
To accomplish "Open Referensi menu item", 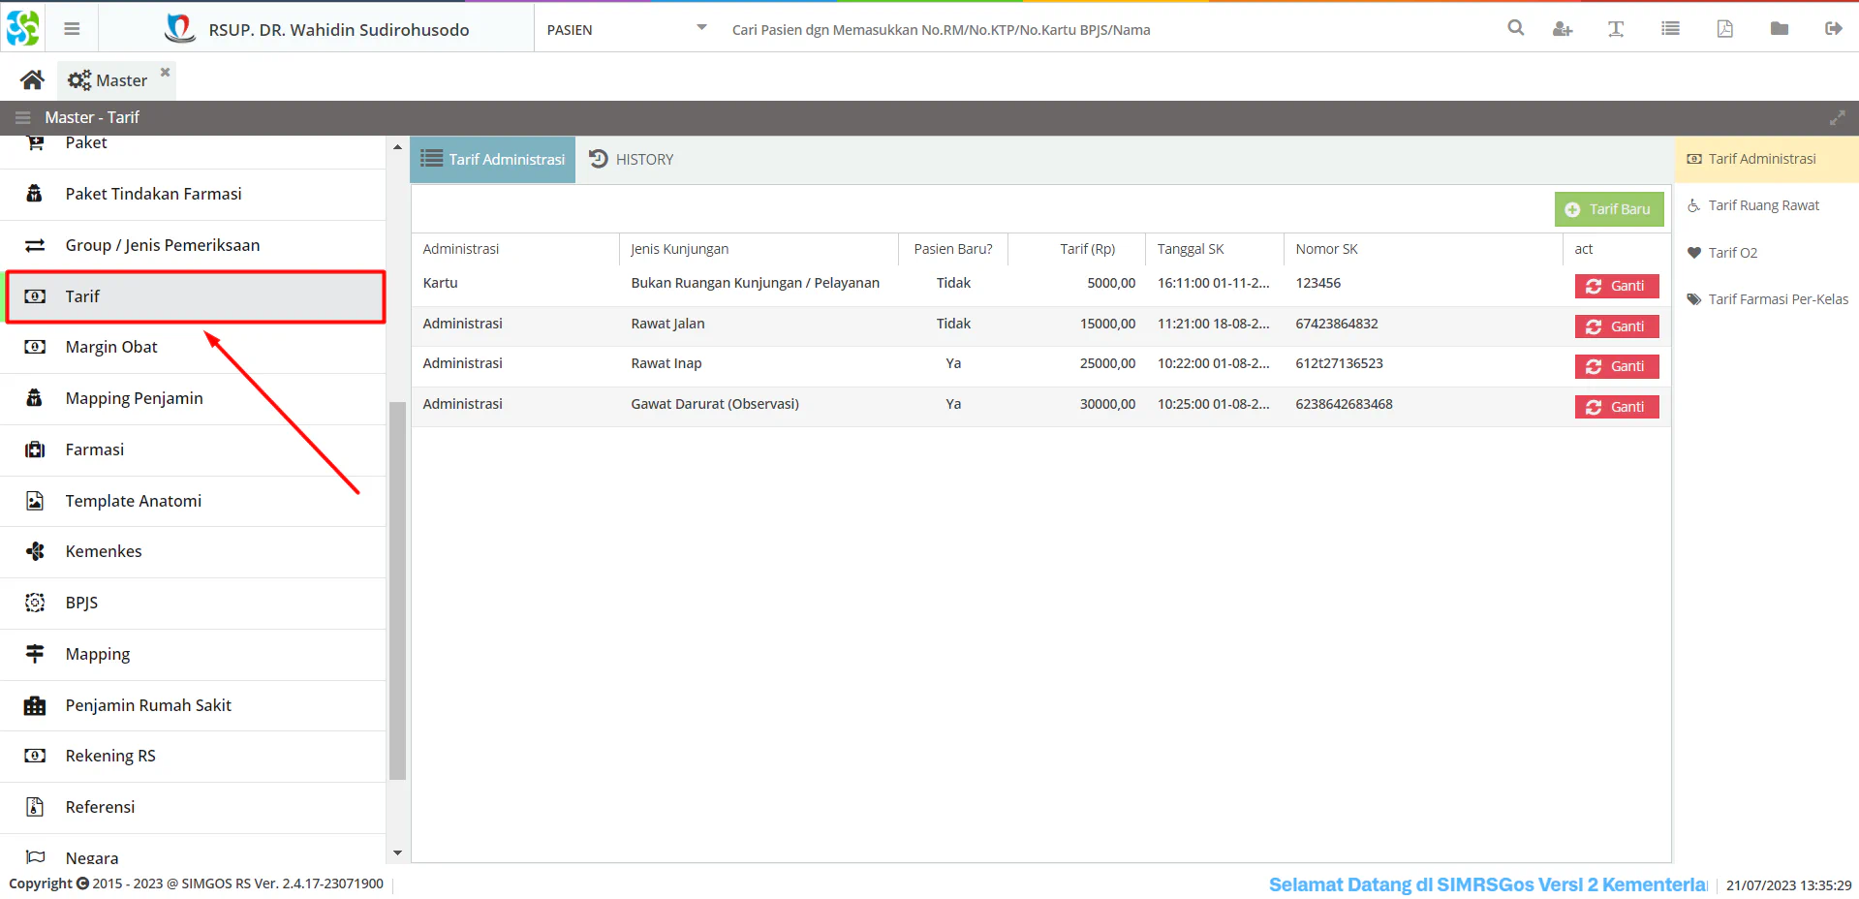I will coord(193,807).
